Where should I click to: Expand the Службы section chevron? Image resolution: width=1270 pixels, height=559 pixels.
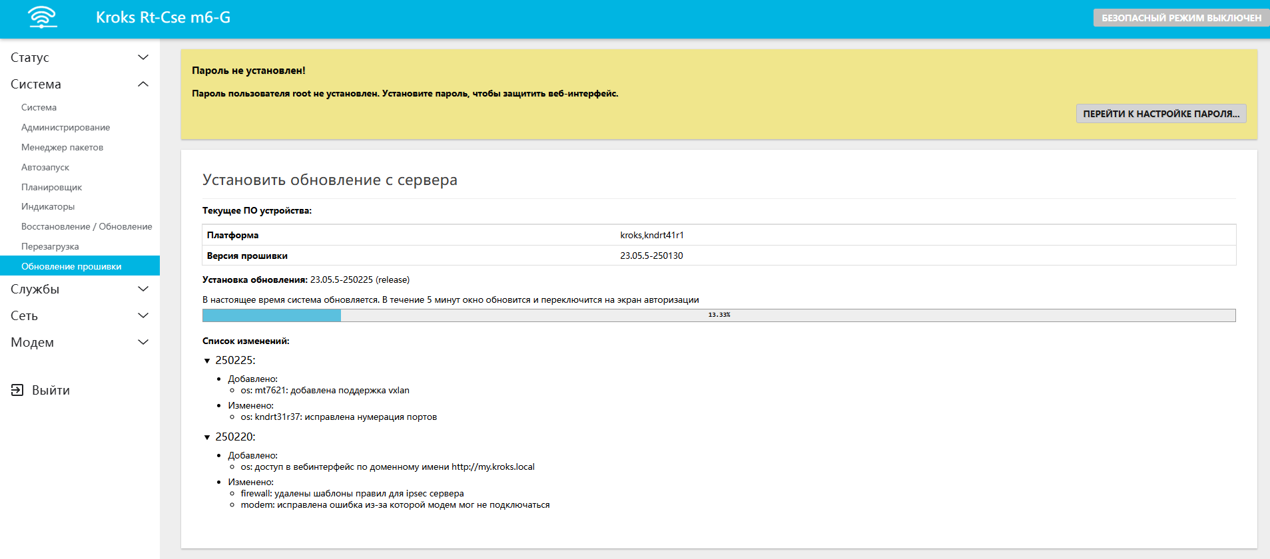pyautogui.click(x=143, y=289)
